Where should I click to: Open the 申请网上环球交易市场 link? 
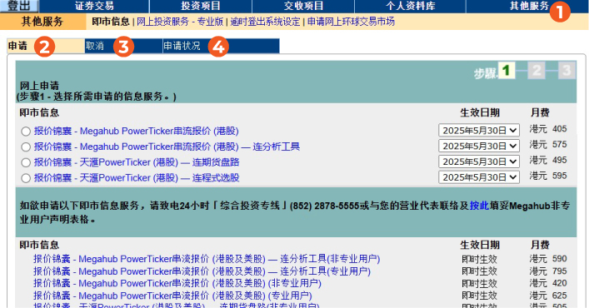pyautogui.click(x=351, y=22)
